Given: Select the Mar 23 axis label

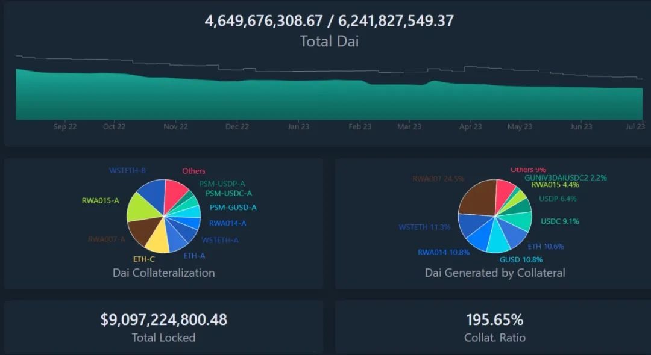Looking at the screenshot, I should click(409, 127).
